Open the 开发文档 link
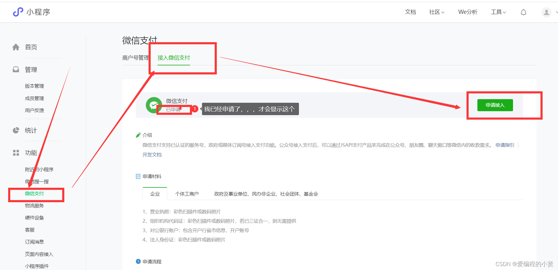Image resolution: width=558 pixels, height=270 pixels. (152, 155)
